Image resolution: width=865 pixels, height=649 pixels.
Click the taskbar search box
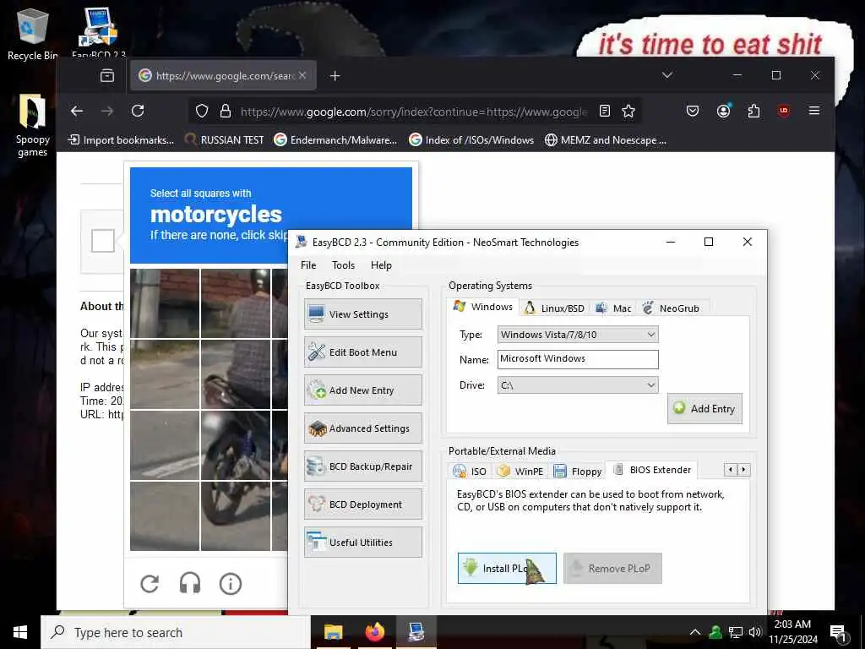point(176,632)
